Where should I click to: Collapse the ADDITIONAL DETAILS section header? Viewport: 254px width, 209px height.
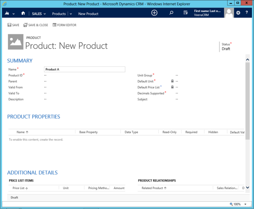tap(32, 173)
